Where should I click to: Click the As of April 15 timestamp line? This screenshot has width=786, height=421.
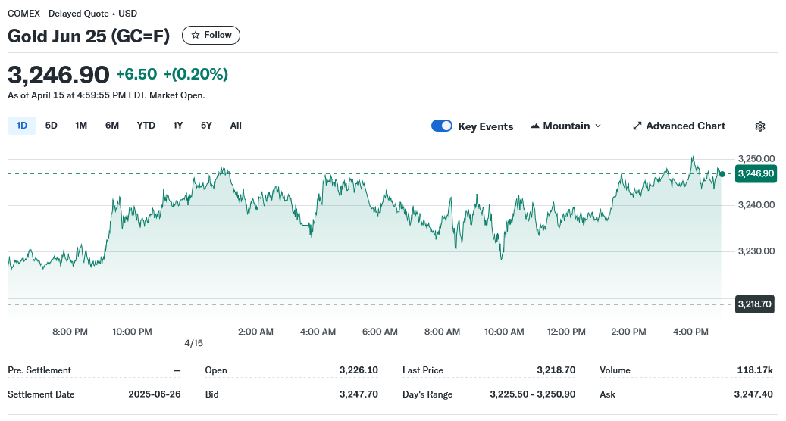tap(106, 95)
